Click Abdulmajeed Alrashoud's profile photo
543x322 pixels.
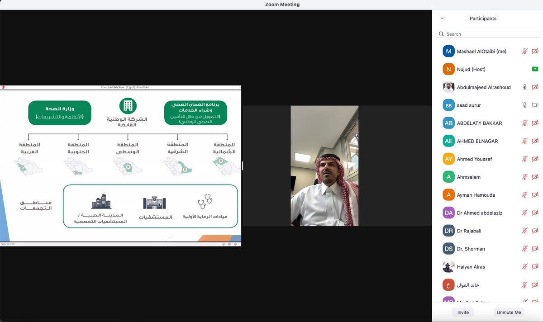click(x=448, y=87)
